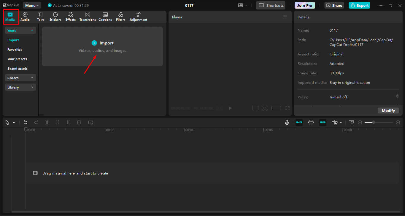Select the voiceover record microphone icon
The image size is (405, 216).
coord(287,122)
